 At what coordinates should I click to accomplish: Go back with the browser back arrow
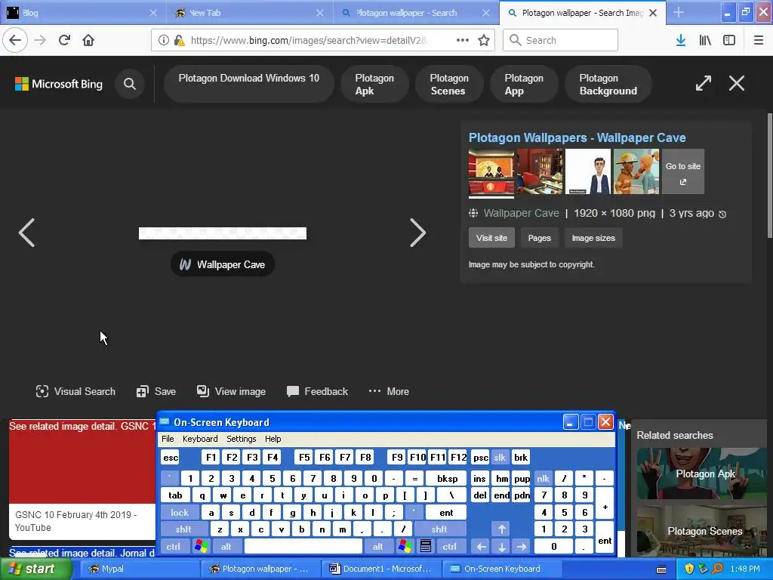coord(15,40)
